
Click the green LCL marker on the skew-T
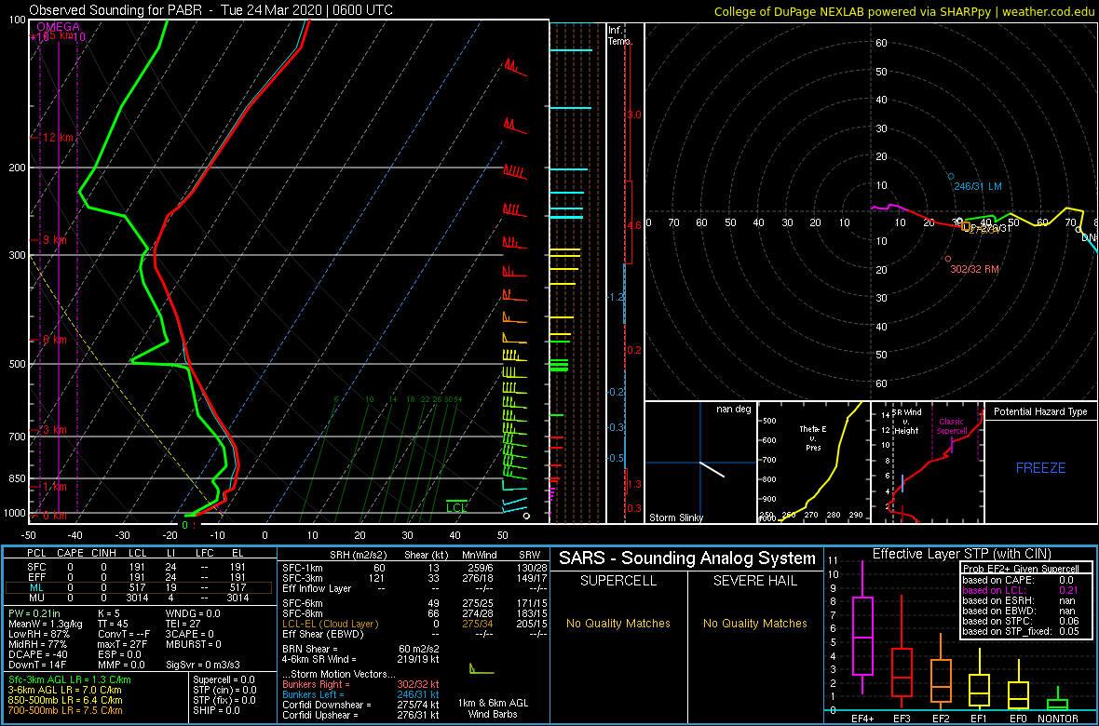pos(456,507)
